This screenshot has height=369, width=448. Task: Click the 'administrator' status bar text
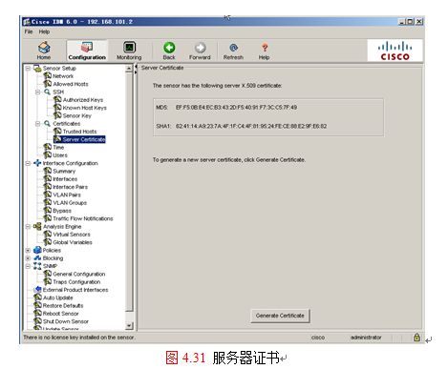coord(366,338)
